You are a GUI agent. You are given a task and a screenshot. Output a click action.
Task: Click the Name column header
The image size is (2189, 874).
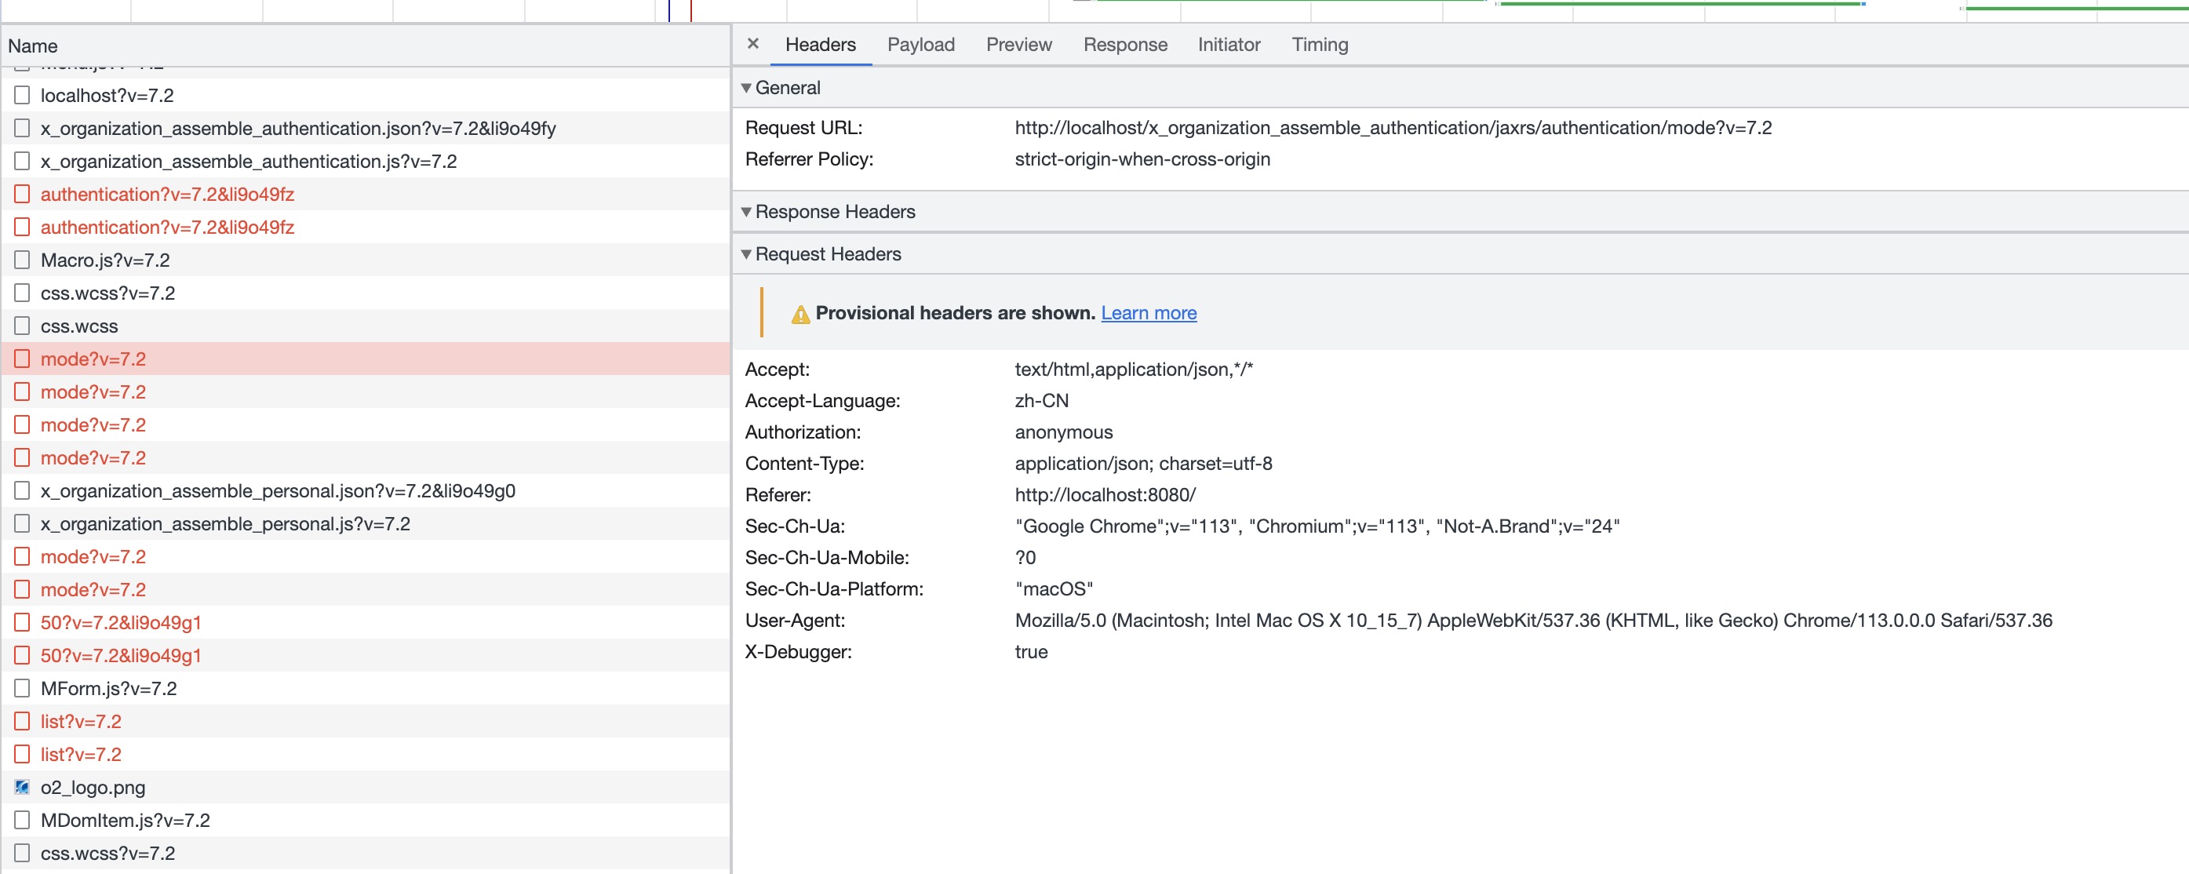point(33,46)
